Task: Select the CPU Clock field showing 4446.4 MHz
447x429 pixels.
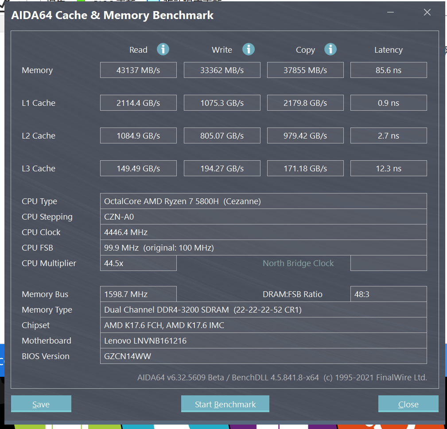Action: [x=264, y=232]
